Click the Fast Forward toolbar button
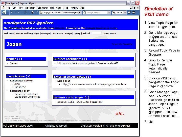This screenshot has width=182, height=137. pyautogui.click(x=26, y=12)
